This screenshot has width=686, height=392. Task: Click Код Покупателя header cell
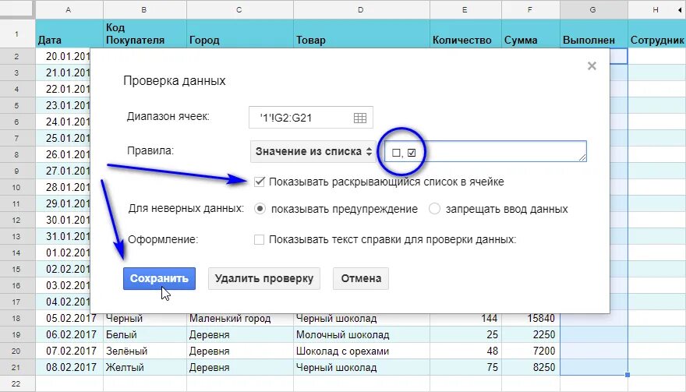pyautogui.click(x=145, y=34)
